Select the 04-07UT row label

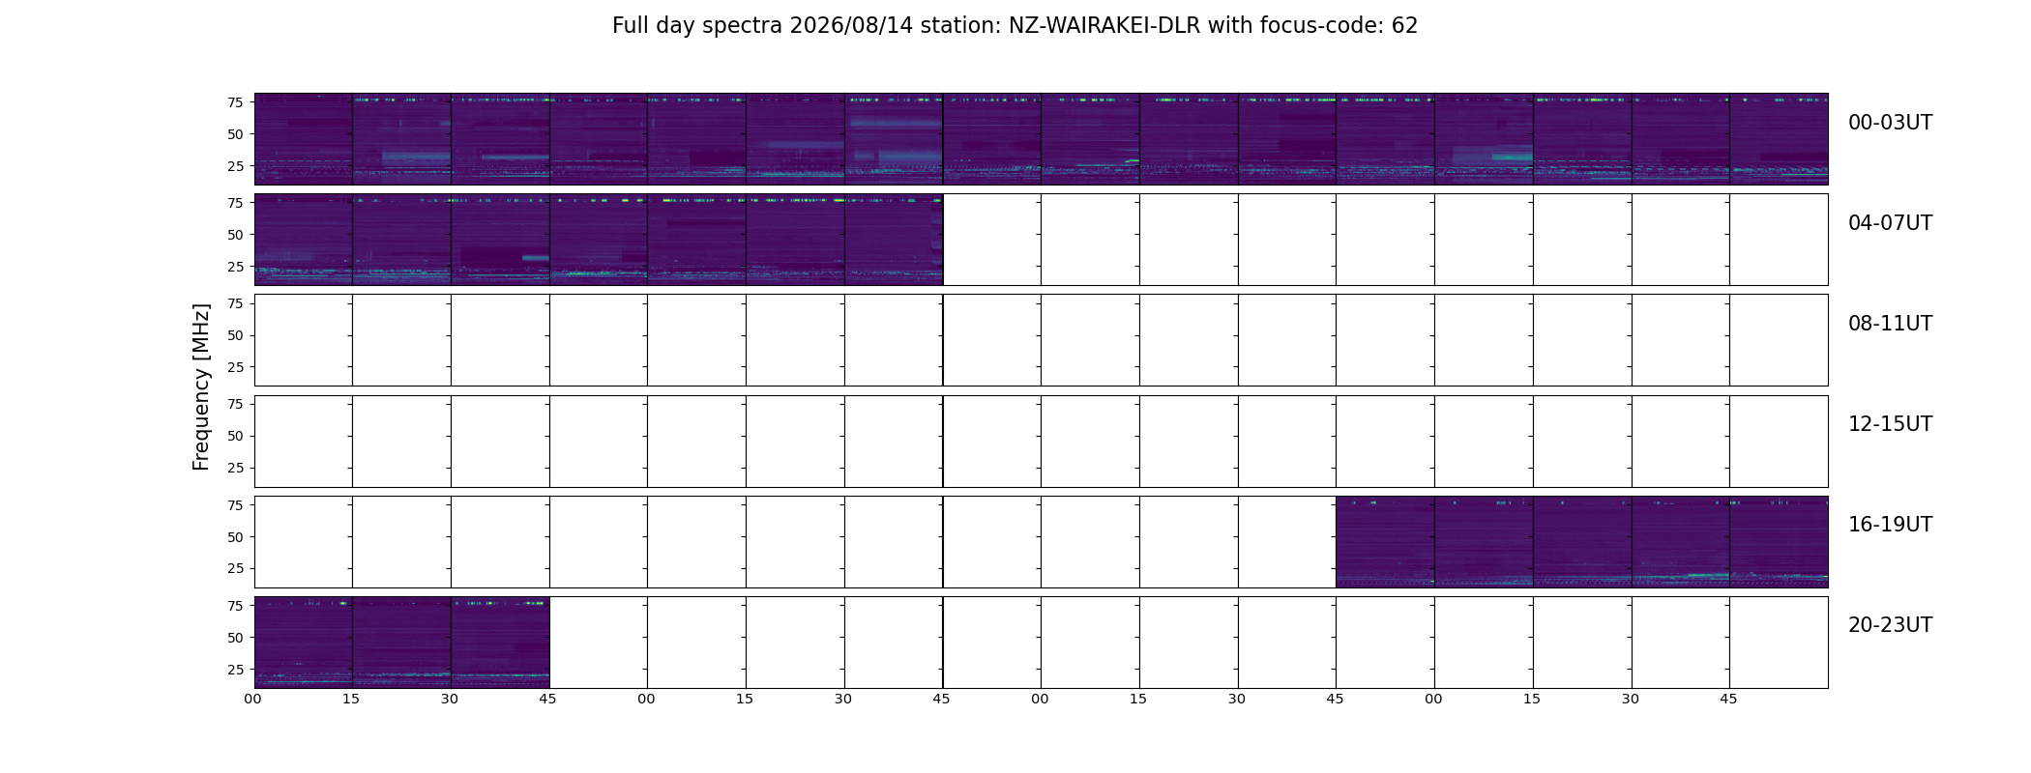(x=1890, y=223)
